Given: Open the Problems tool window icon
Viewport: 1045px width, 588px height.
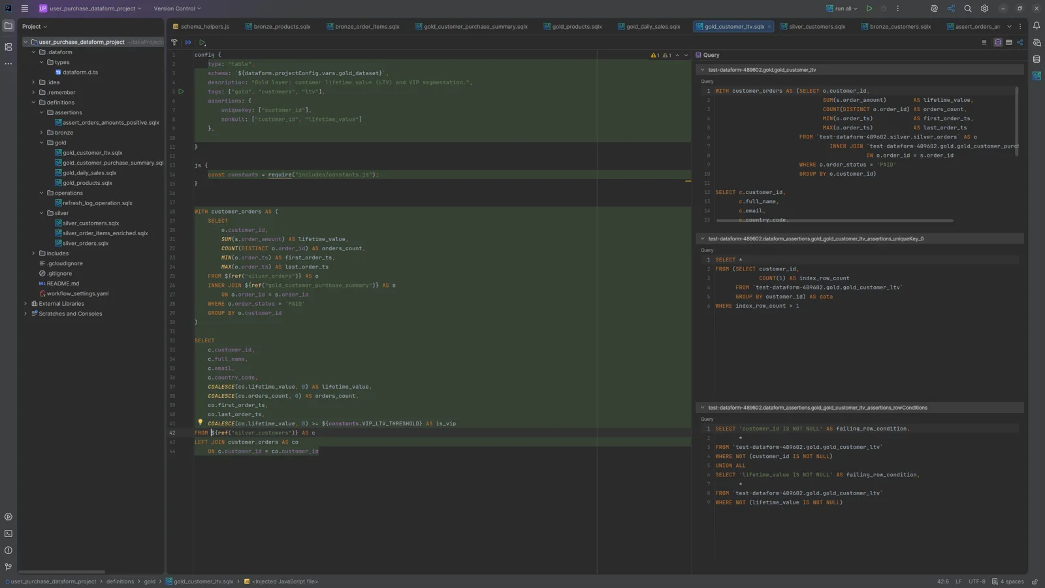Looking at the screenshot, I should [x=8, y=551].
